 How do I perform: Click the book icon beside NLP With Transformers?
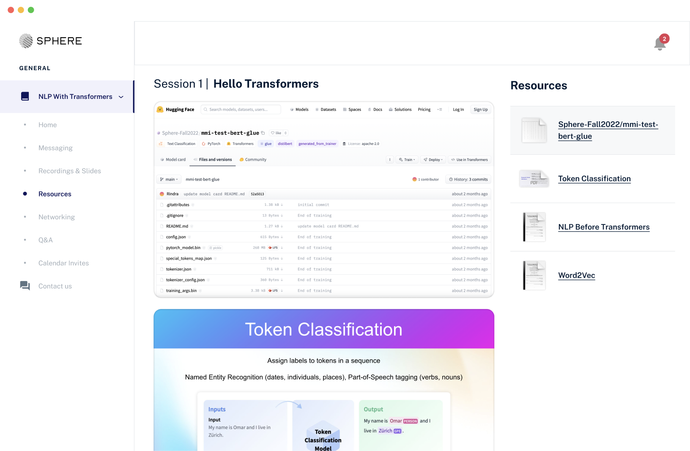click(x=25, y=96)
